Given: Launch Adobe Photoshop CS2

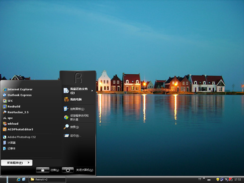Looking at the screenshot, I should click(19, 137).
